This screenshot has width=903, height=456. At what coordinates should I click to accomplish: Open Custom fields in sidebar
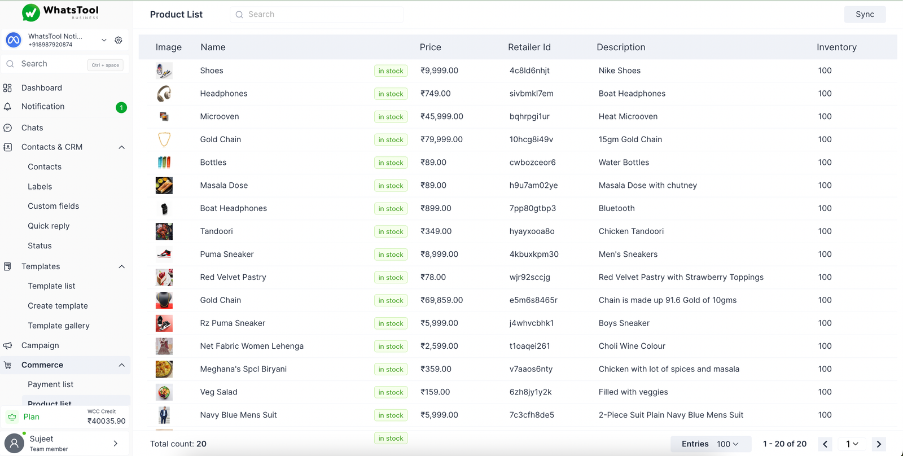[x=54, y=207]
